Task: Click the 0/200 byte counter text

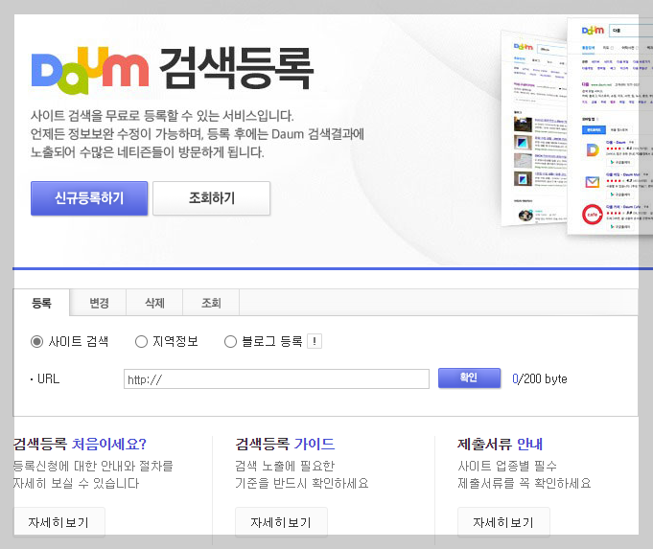Action: pyautogui.click(x=540, y=378)
